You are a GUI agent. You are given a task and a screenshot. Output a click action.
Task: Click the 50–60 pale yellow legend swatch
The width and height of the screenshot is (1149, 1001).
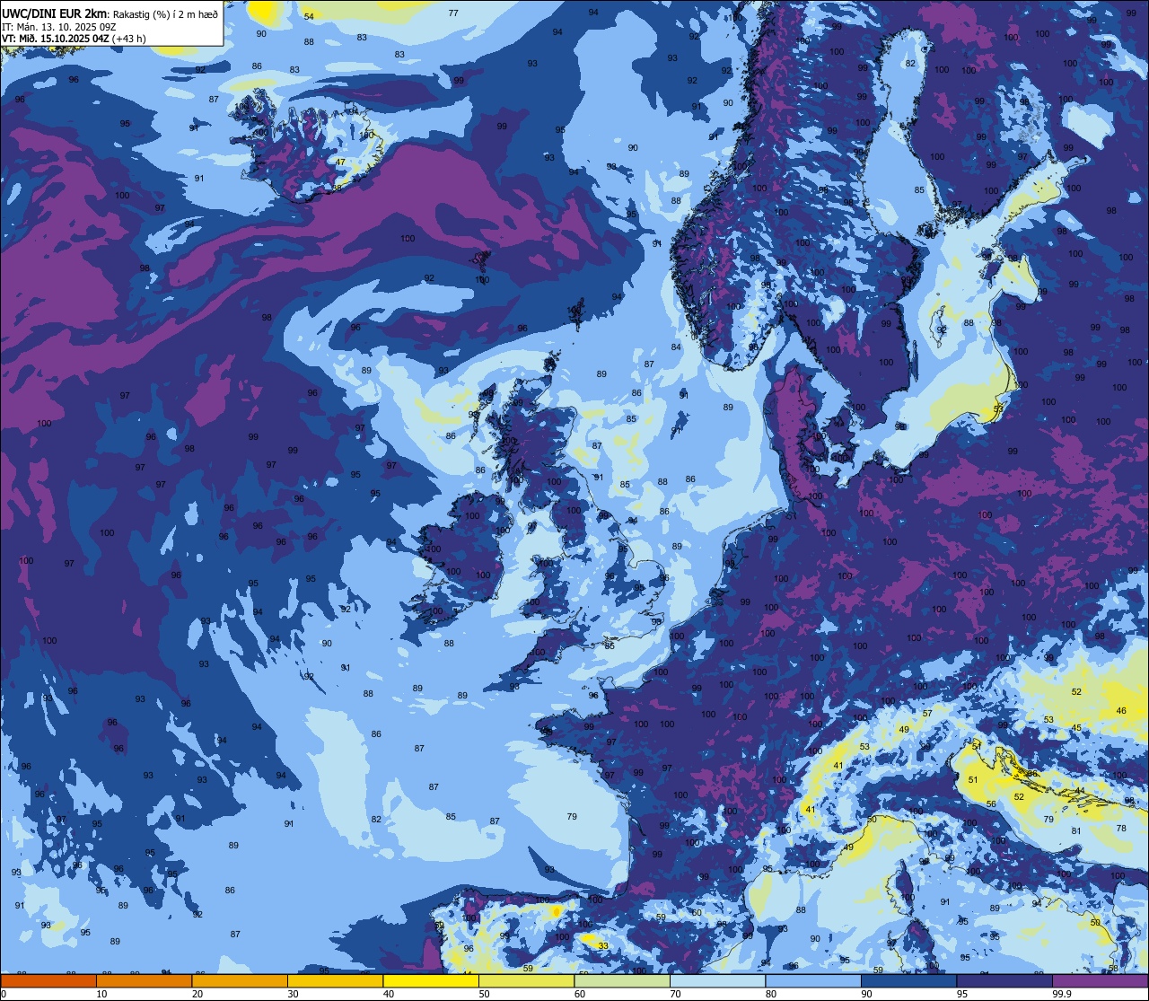click(526, 980)
